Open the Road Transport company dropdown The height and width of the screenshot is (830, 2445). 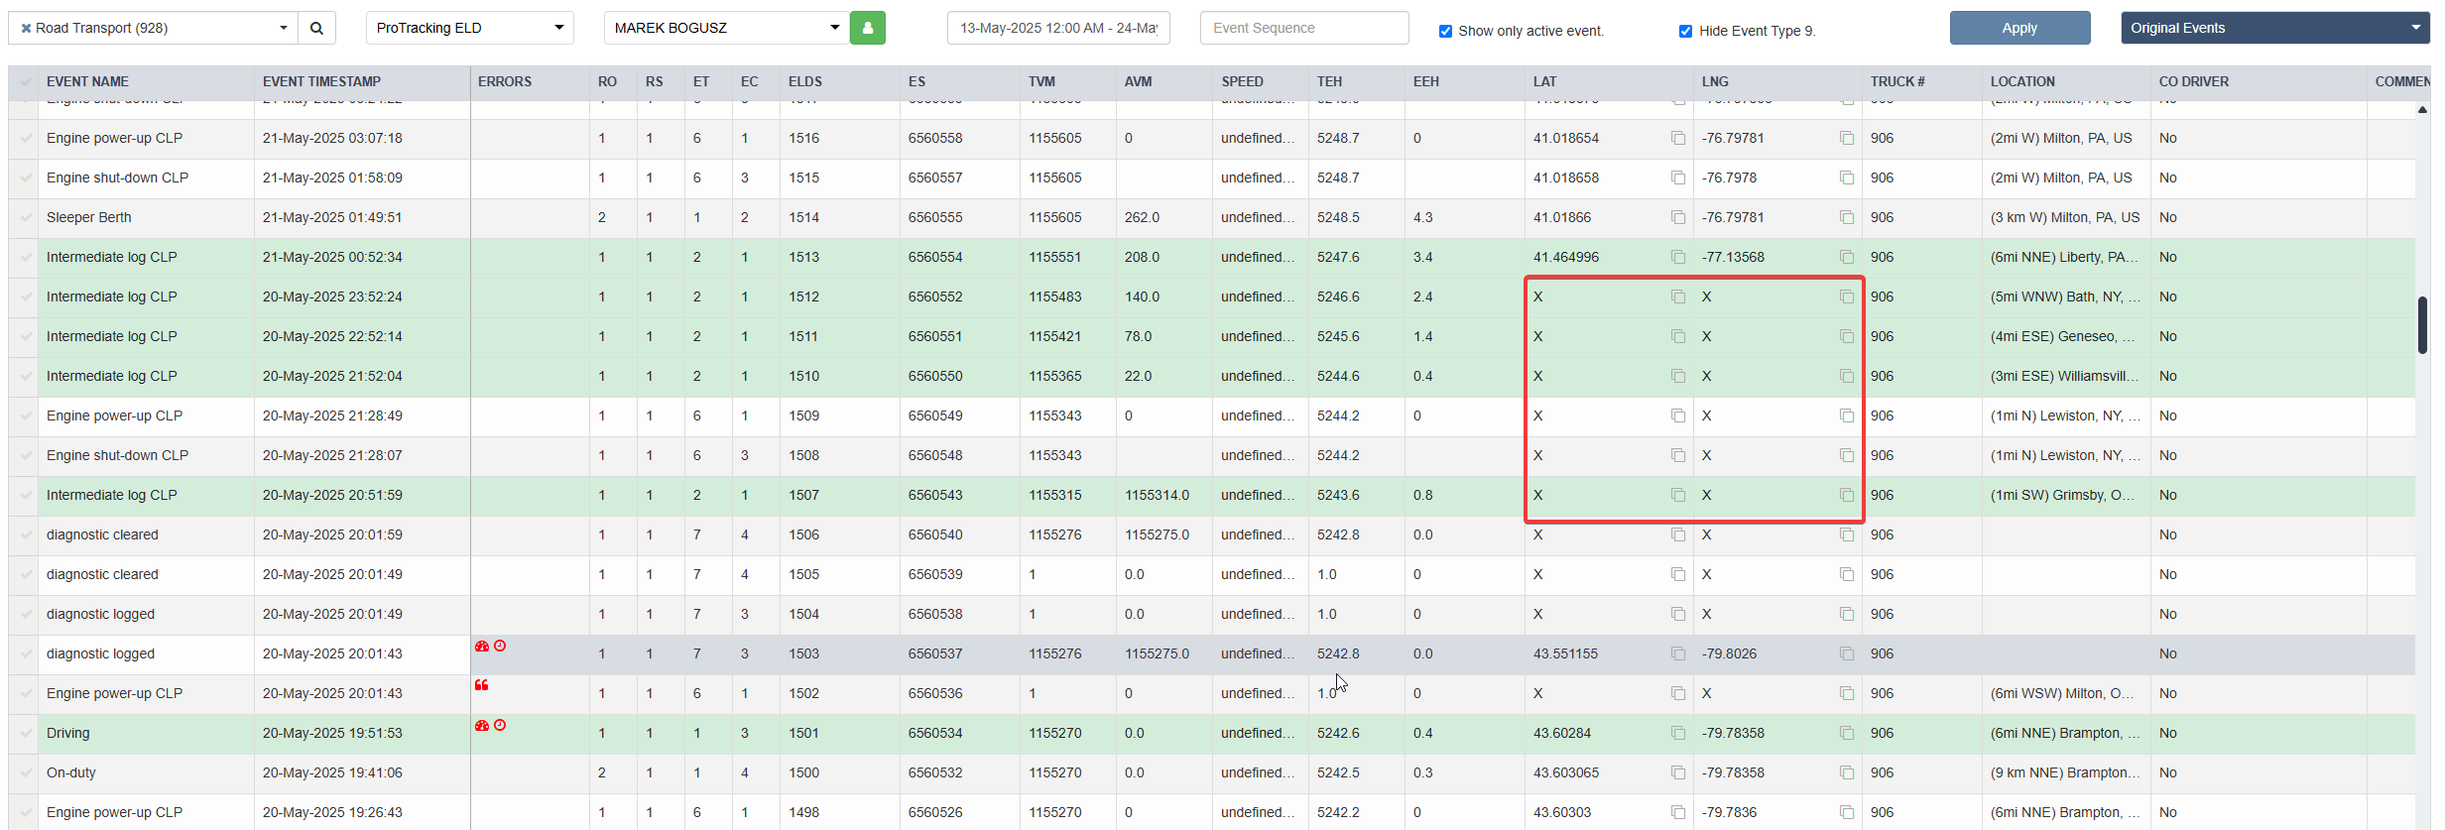154,28
